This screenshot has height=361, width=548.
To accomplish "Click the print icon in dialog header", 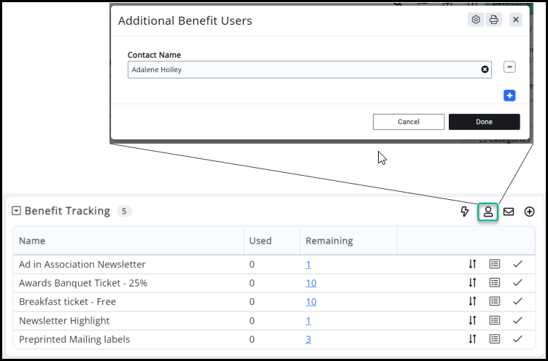I will click(494, 20).
